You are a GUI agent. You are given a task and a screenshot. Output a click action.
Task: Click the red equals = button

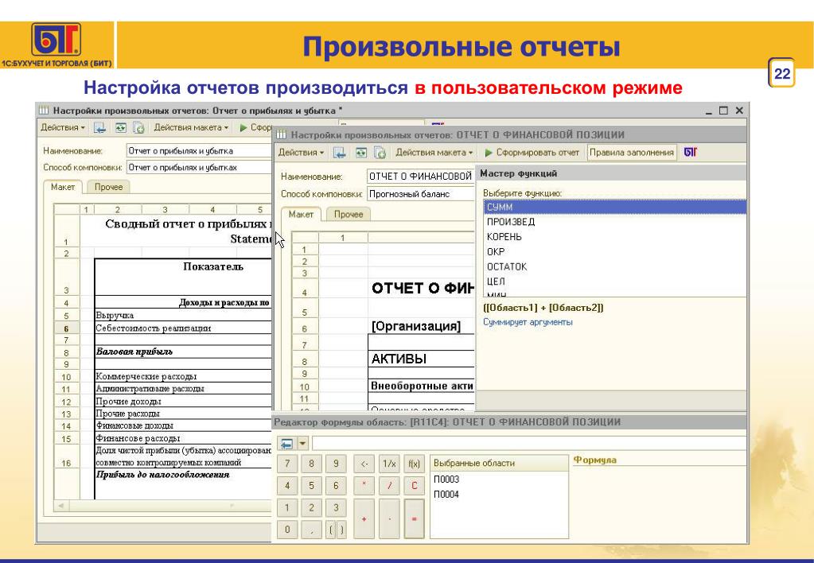[414, 519]
